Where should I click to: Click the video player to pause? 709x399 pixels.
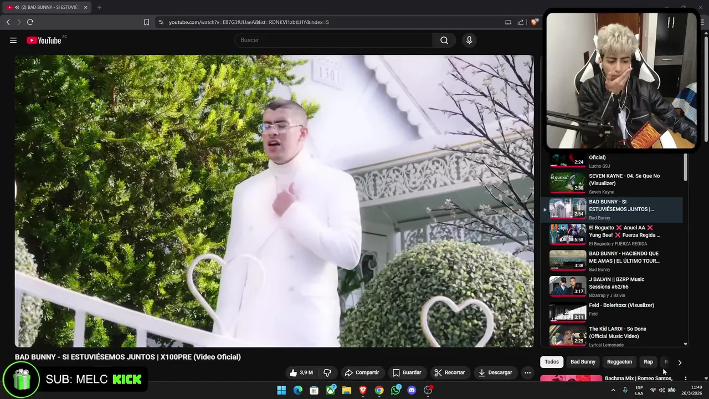point(274,201)
